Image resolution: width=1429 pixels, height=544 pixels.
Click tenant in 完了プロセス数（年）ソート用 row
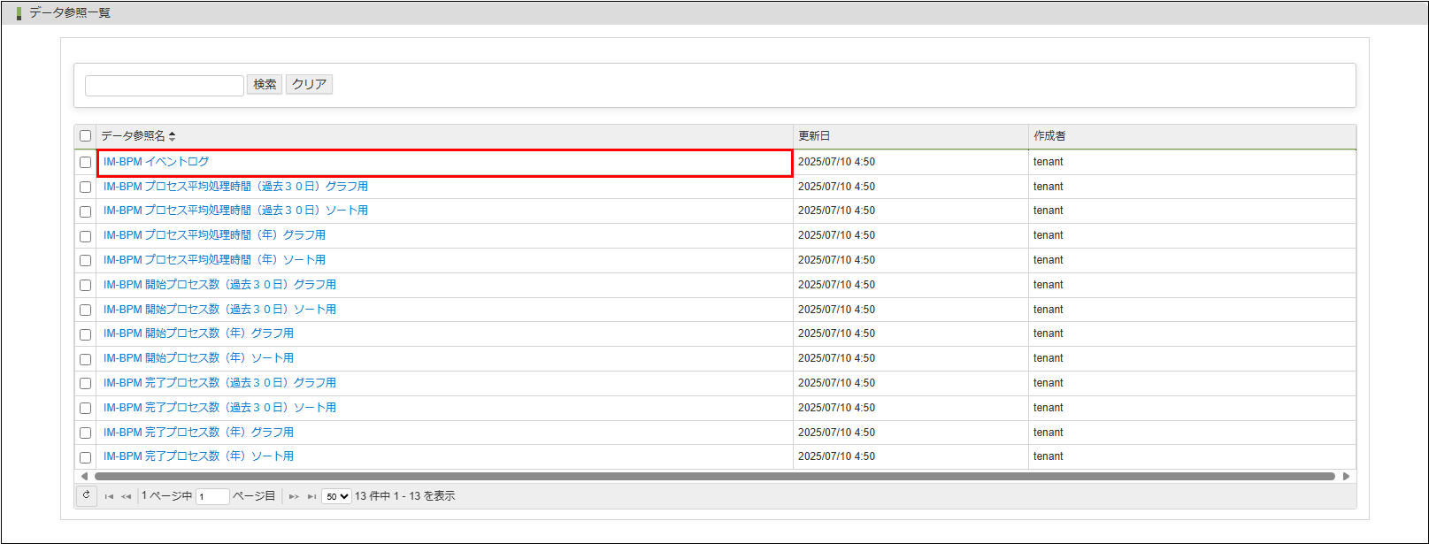[x=1049, y=456]
